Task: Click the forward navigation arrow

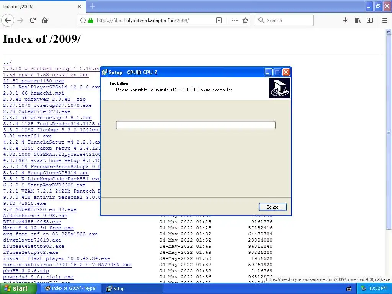Action: pos(21,20)
